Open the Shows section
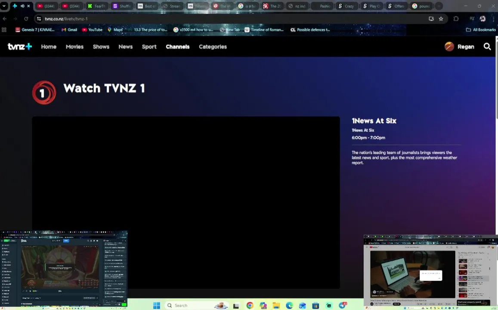 click(x=101, y=46)
